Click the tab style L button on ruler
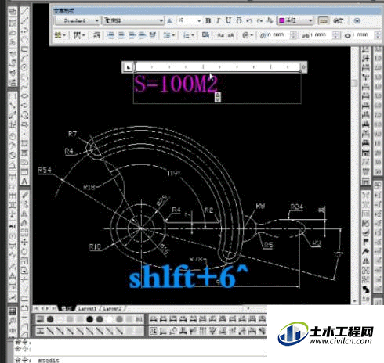 click(128, 67)
